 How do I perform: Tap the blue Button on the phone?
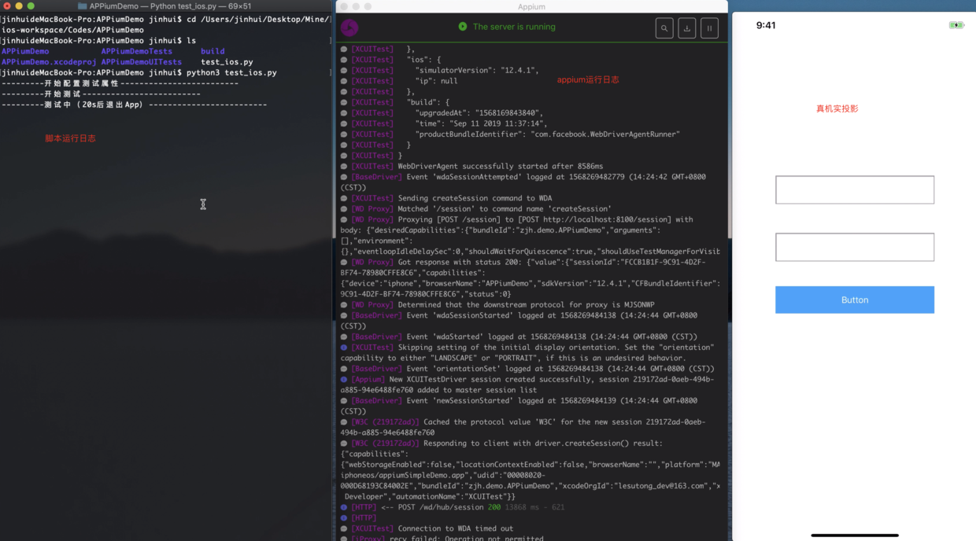(x=855, y=300)
